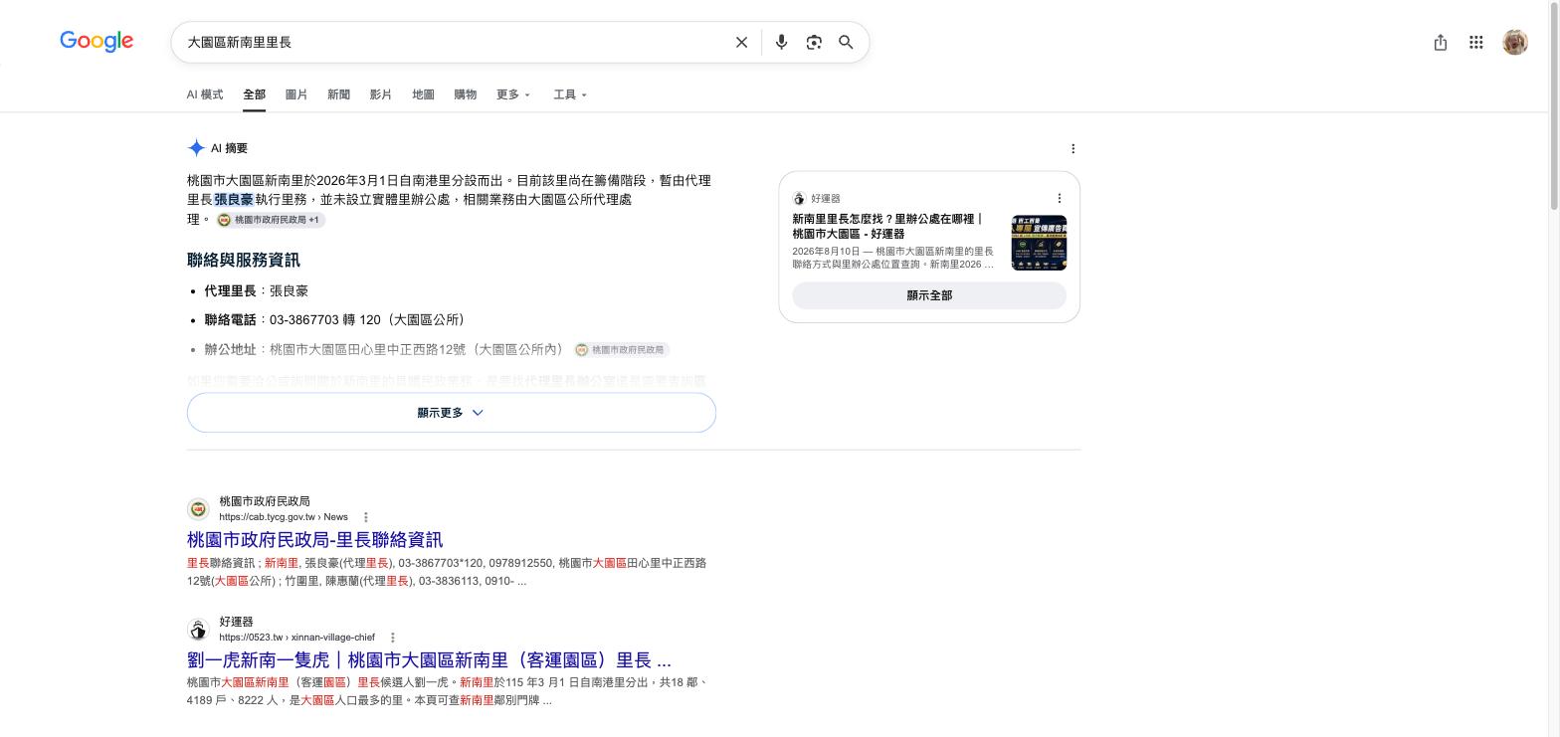Open the Google account avatar
This screenshot has width=1560, height=737.
1515,42
